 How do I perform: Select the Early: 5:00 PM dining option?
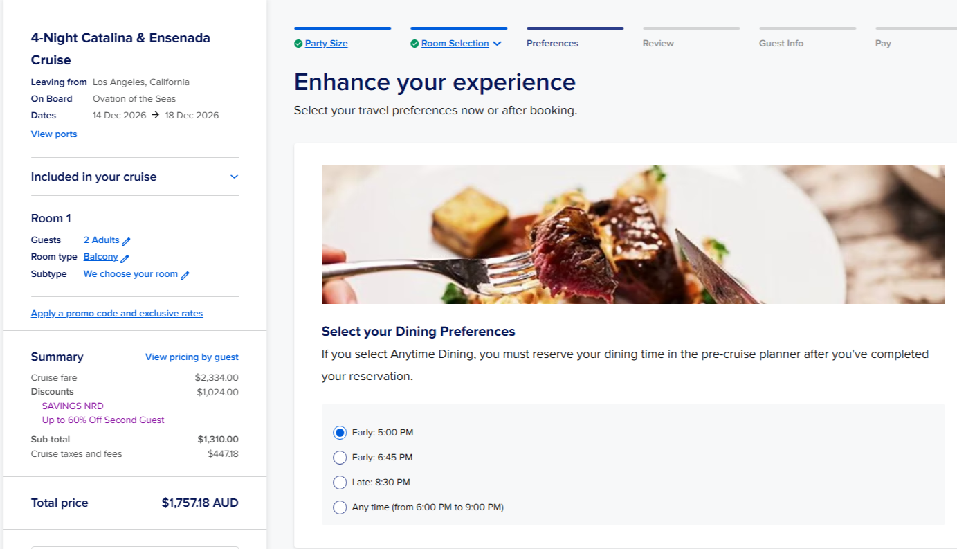point(340,433)
